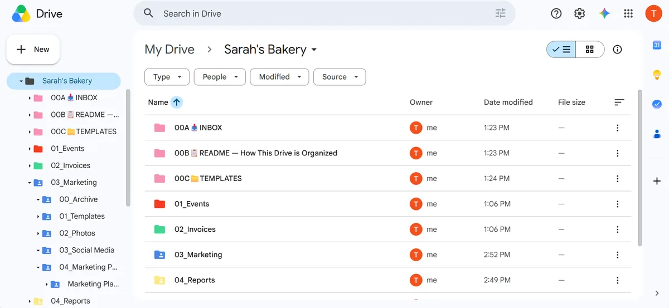Open more actions for 00A INBOX row
This screenshot has width=669, height=308.
pyautogui.click(x=617, y=128)
